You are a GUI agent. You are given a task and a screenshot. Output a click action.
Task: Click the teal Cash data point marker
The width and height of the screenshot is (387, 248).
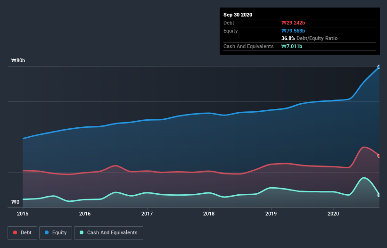379,195
